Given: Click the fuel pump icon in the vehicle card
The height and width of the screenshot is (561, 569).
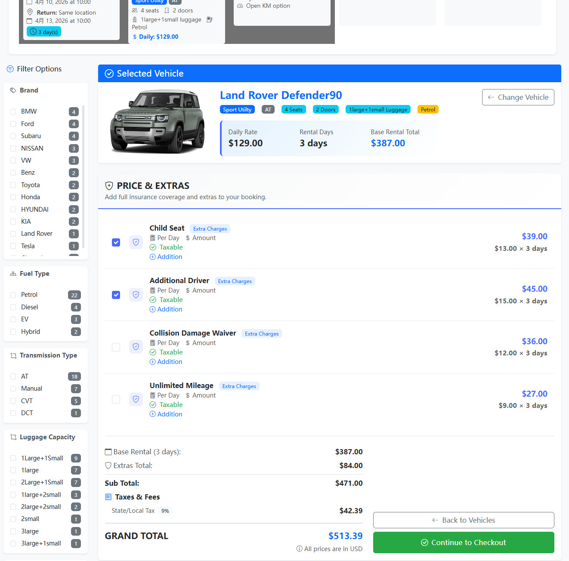Looking at the screenshot, I should coord(210,19).
